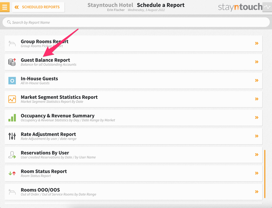The image size is (272, 208).
Task: Expand Room Status Report chevron
Action: click(x=257, y=173)
